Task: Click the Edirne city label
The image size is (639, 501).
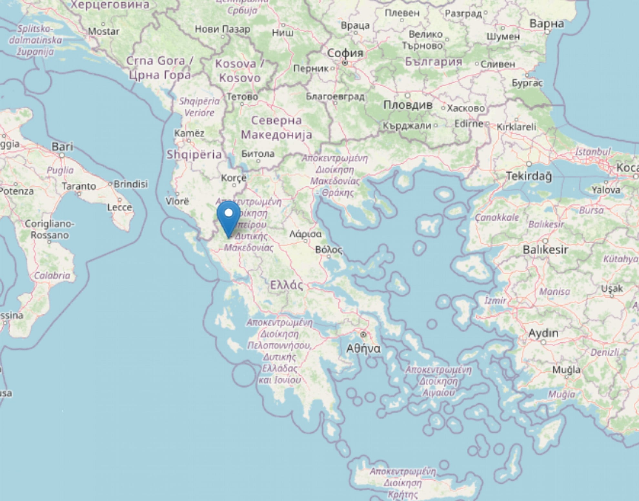Action: pyautogui.click(x=469, y=124)
